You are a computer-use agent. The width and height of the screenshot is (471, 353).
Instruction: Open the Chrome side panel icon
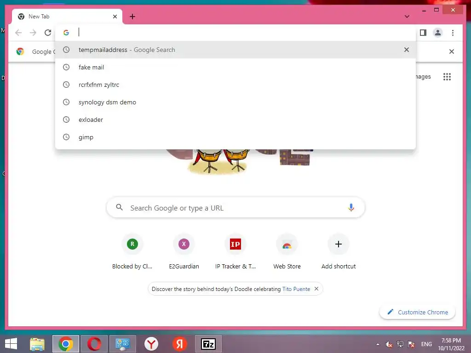423,33
